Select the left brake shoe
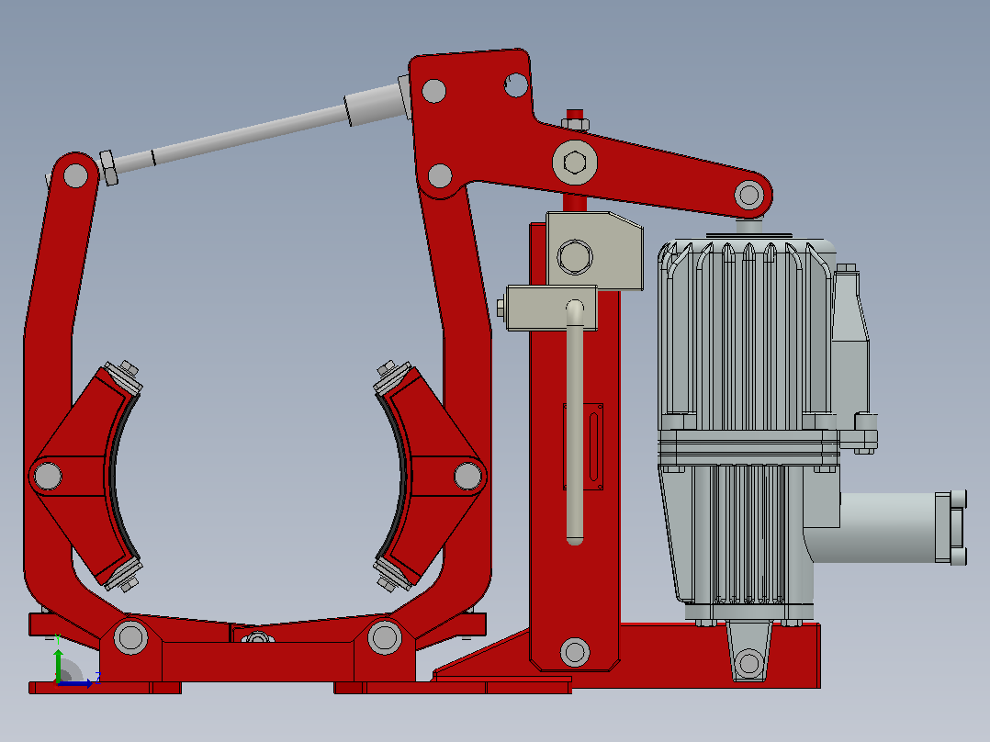The height and width of the screenshot is (742, 990). click(x=85, y=476)
